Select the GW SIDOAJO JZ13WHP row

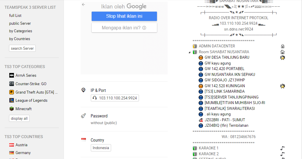tap(225, 80)
